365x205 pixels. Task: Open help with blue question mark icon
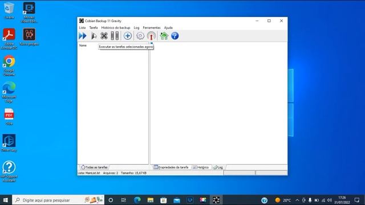(x=175, y=36)
